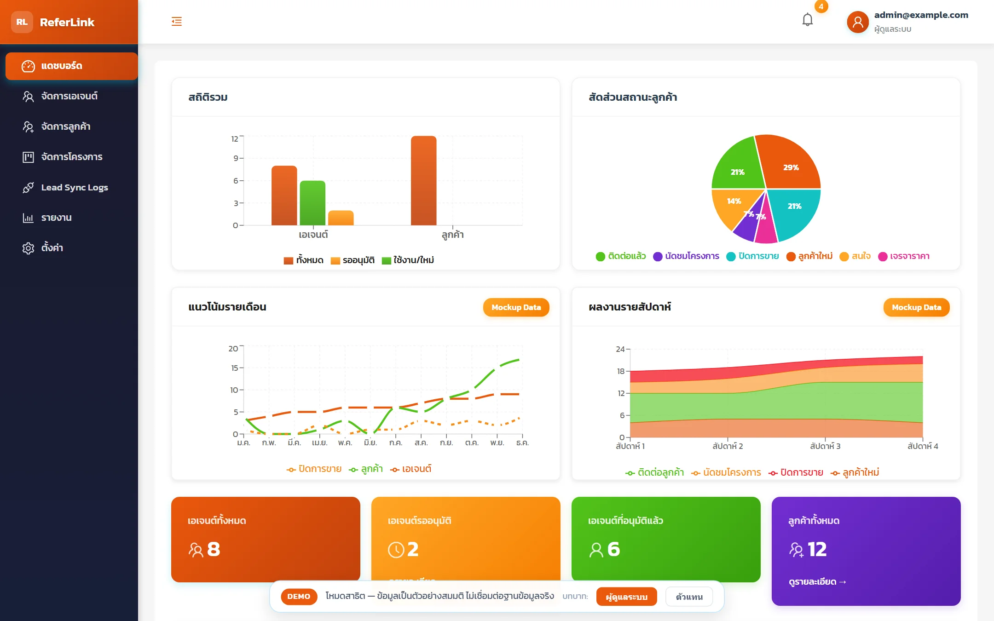
Task: Click the add-user icon on ลูกค้าทั้งหมด card
Action: pos(797,550)
